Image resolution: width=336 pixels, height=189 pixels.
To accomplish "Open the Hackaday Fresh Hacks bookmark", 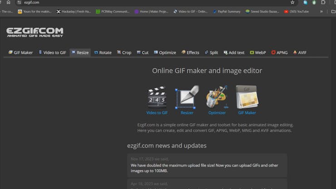I will click(74, 11).
